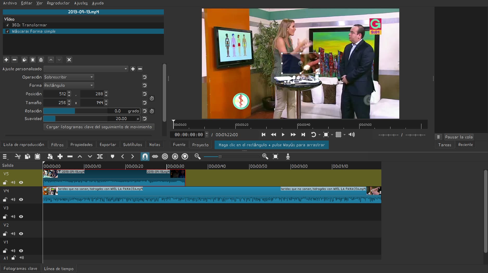The width and height of the screenshot is (488, 273).
Task: Expand the Ajuste personalizado preset dropdown
Action: (x=86, y=69)
